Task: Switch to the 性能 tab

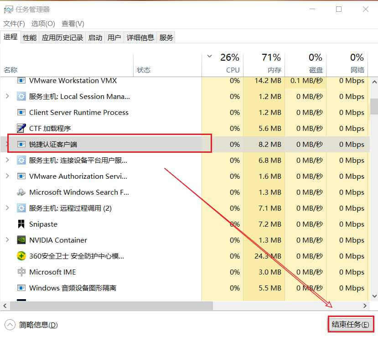Action: (x=29, y=37)
